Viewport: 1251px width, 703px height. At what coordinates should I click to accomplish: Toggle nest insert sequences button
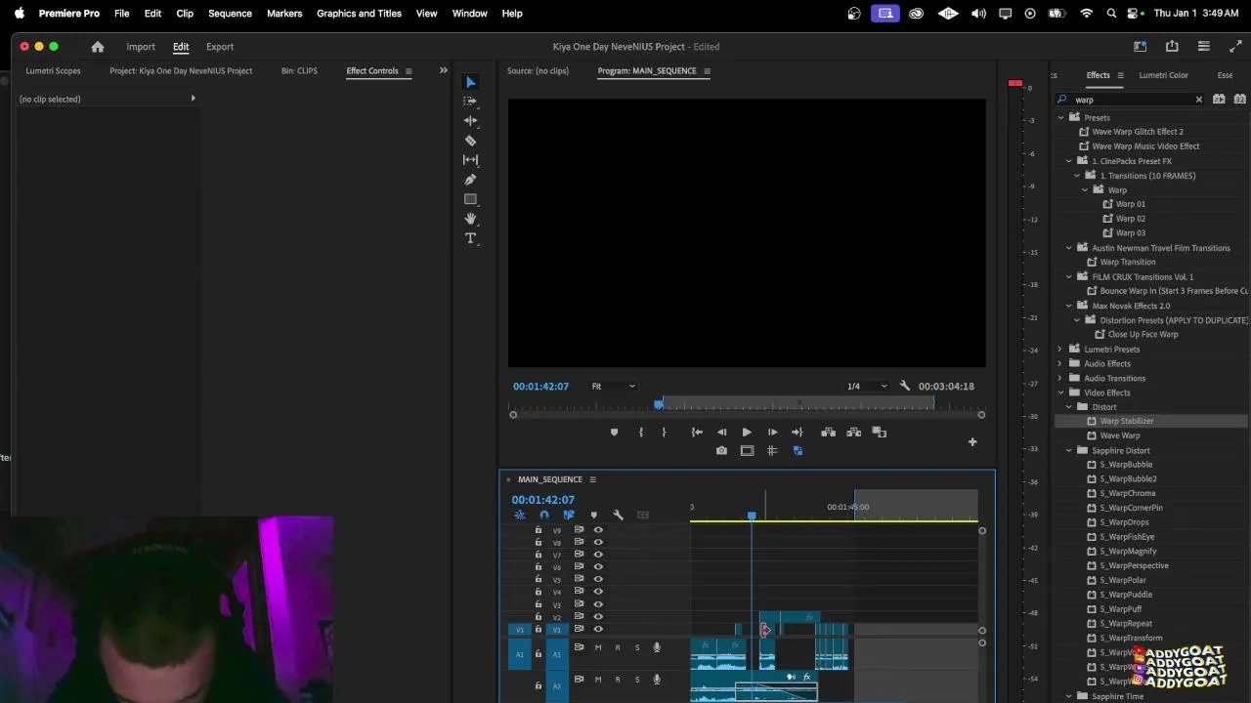pos(520,516)
